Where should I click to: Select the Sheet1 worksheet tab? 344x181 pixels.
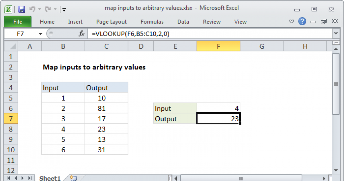[50, 178]
